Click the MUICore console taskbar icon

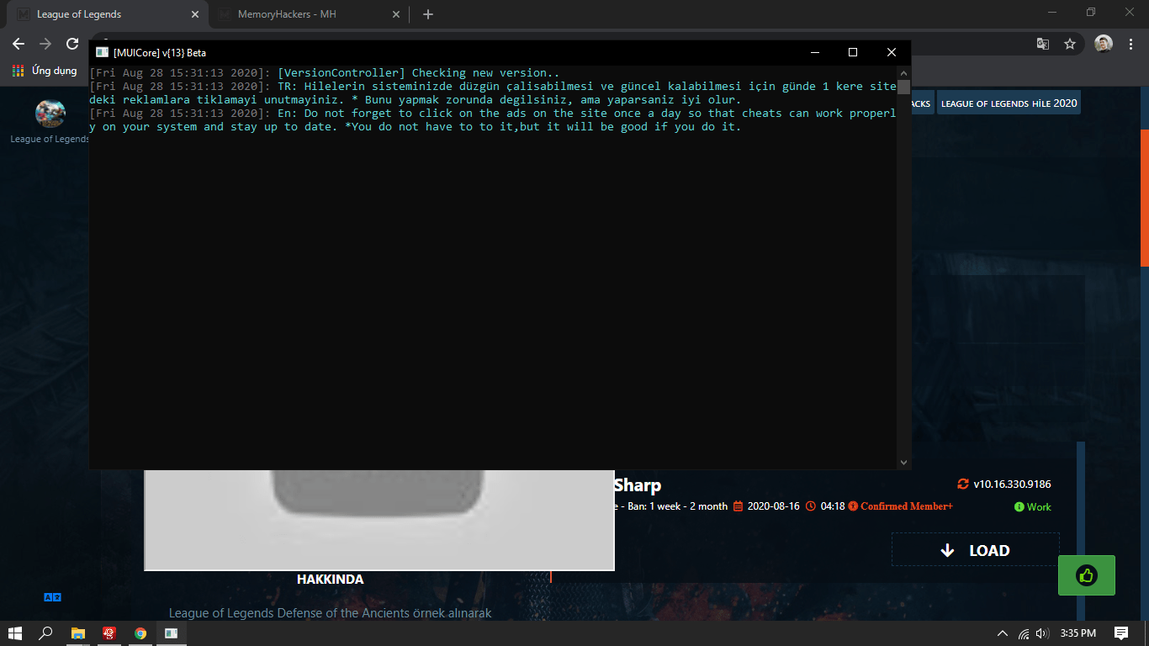(171, 633)
